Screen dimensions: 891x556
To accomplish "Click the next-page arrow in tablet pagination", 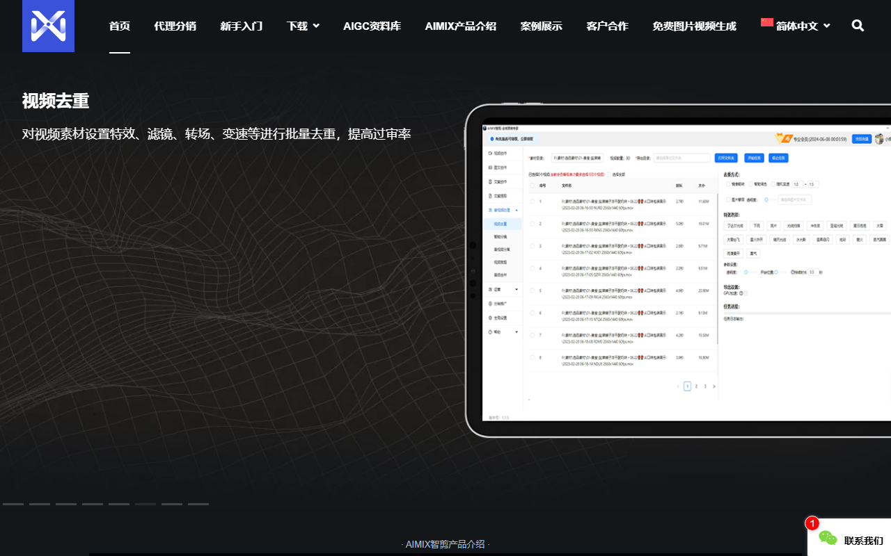I will (x=714, y=386).
